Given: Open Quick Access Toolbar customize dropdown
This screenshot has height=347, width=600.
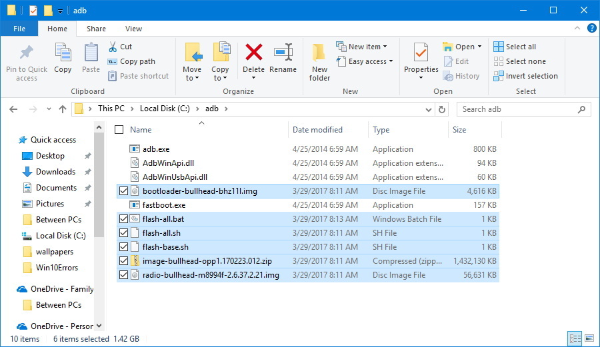Looking at the screenshot, I should pos(60,11).
